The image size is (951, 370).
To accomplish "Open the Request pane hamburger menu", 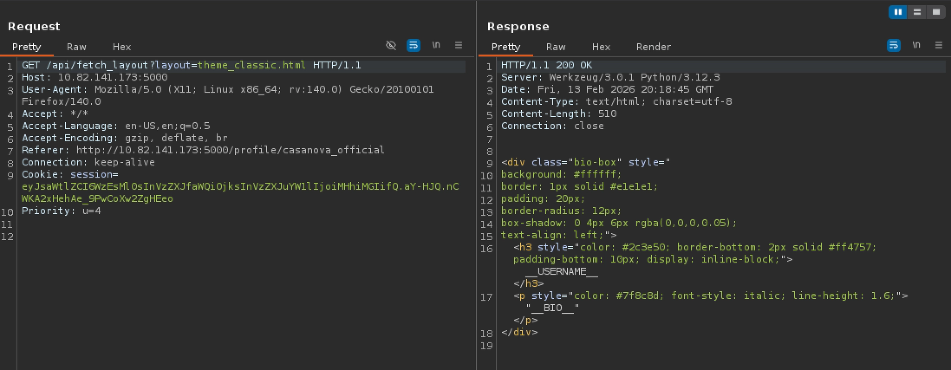I will point(458,45).
